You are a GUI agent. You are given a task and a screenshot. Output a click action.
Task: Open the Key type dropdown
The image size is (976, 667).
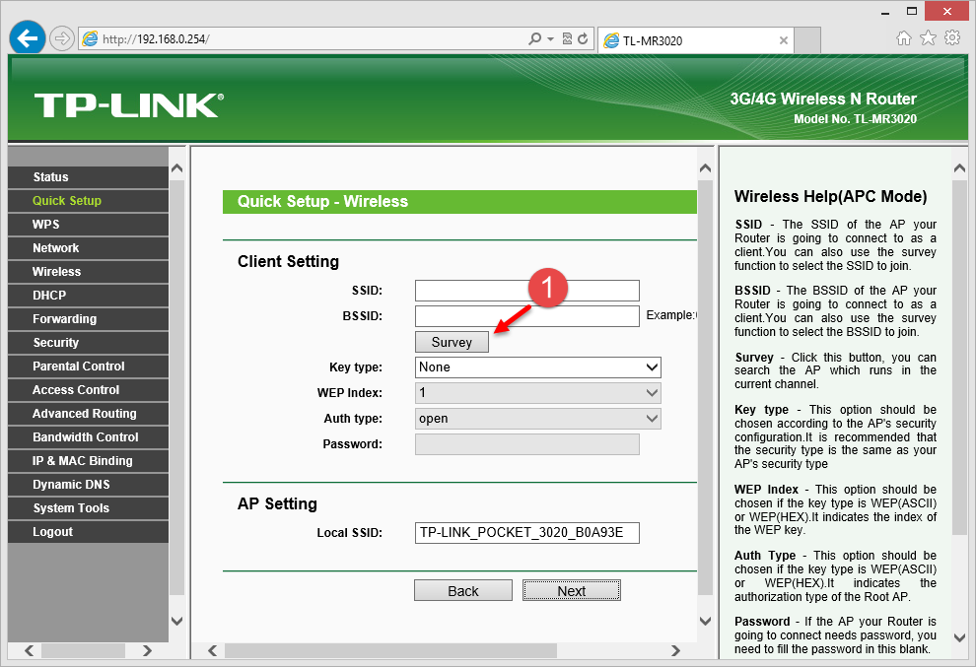tap(538, 367)
